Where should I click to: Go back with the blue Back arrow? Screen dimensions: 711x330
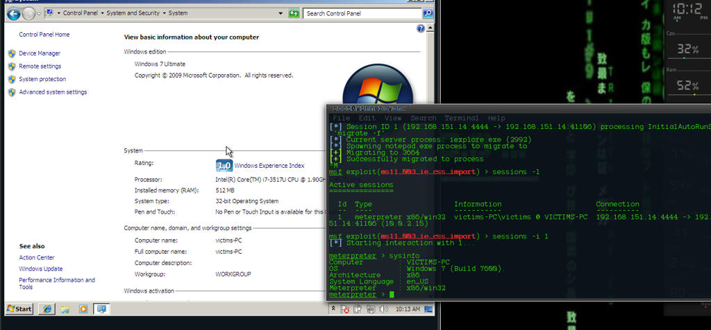(14, 14)
